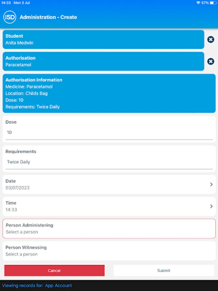Tap the Authorisation Information panel
This screenshot has width=218, height=291.
(109, 93)
